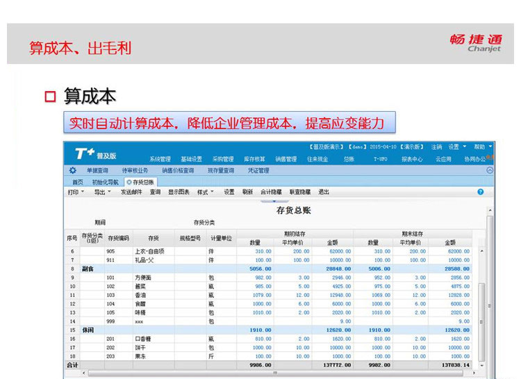Open T-UFO menu

(x=381, y=159)
